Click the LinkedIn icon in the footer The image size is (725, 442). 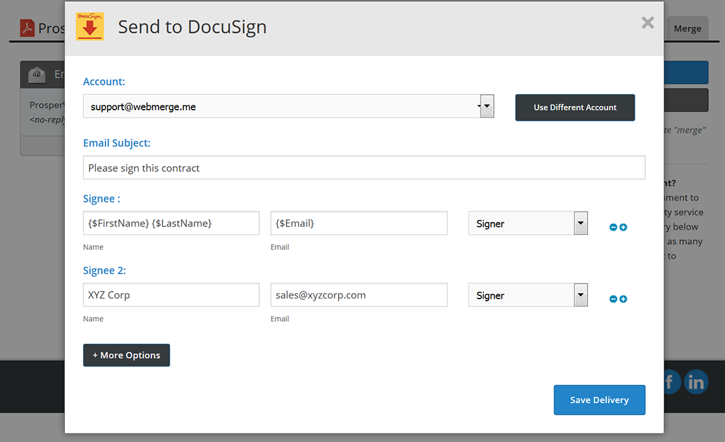tap(696, 382)
